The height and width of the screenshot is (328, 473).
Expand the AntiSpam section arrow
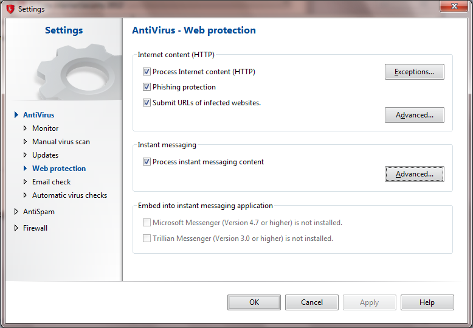(16, 212)
